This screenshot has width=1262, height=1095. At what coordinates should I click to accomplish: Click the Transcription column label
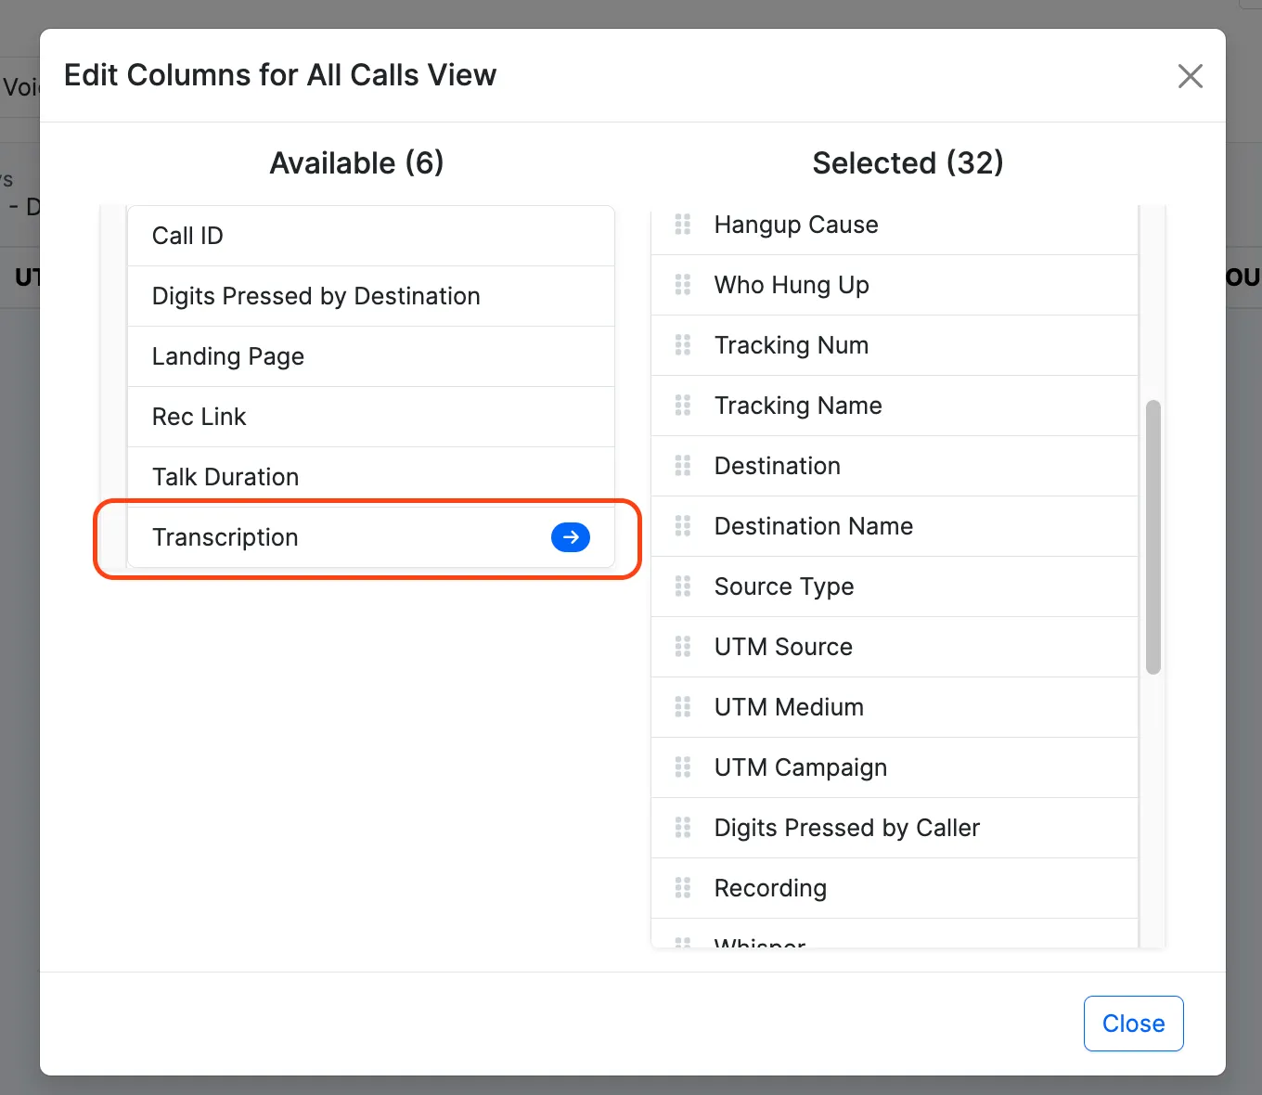(x=225, y=537)
